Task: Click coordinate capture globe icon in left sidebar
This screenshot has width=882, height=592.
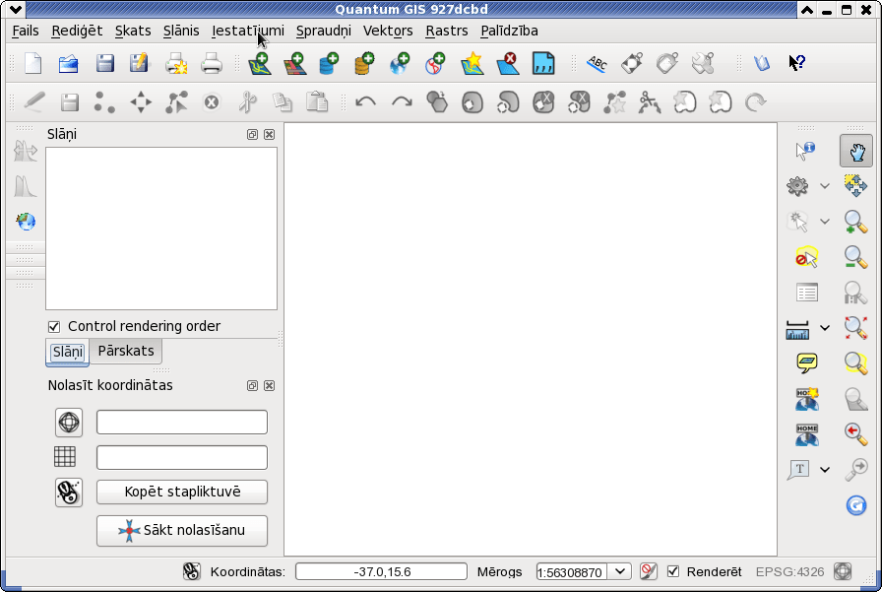Action: (26, 222)
